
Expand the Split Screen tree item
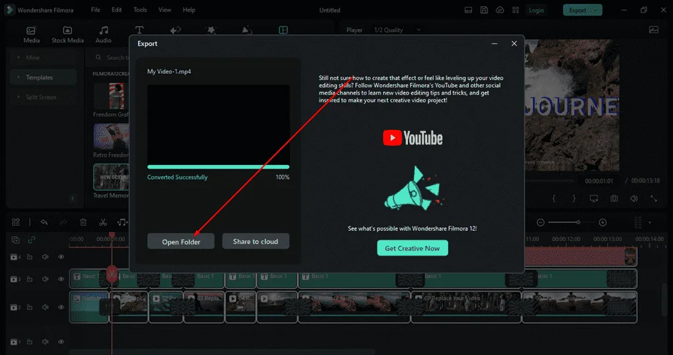coord(18,97)
